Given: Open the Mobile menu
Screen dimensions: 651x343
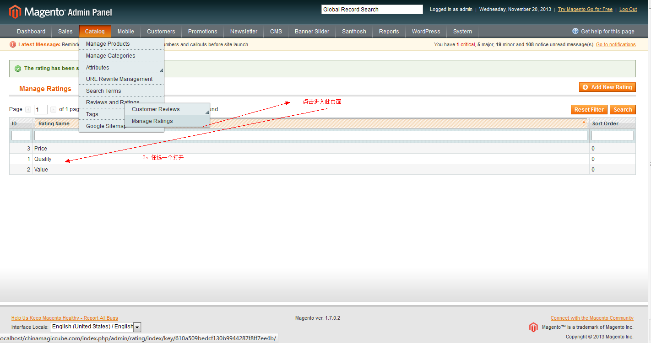Looking at the screenshot, I should 126,32.
